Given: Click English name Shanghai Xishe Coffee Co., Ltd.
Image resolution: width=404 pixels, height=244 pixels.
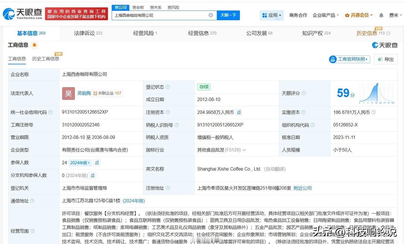Looking at the screenshot, I should pos(229,169).
